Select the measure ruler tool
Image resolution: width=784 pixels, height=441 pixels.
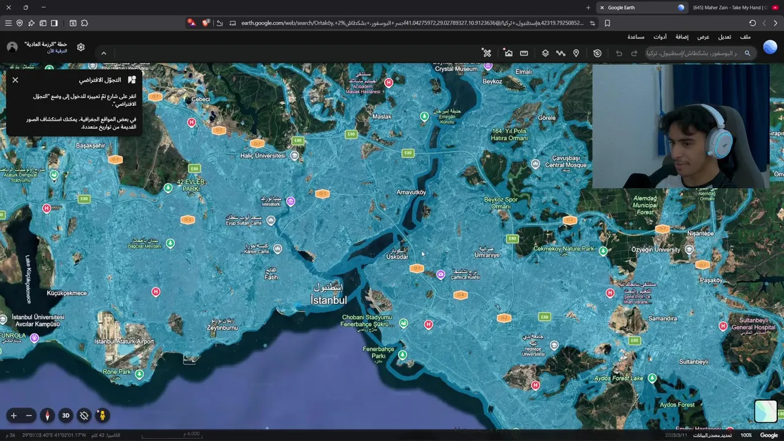coord(524,53)
